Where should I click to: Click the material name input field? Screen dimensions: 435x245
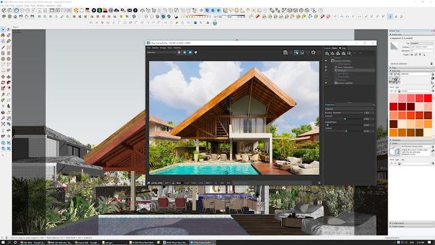coord(416,74)
